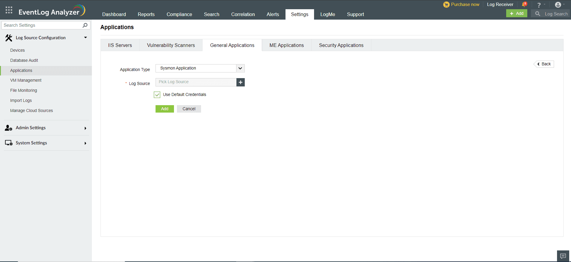Open Database Audit in the sidebar

pos(24,60)
